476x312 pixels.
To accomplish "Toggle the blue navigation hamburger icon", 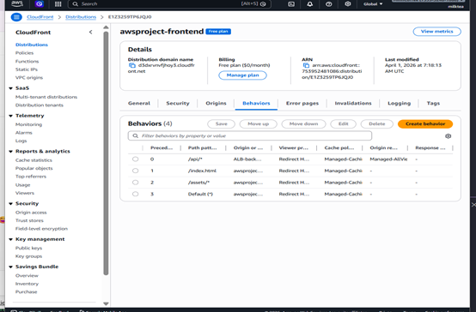I will (16, 17).
